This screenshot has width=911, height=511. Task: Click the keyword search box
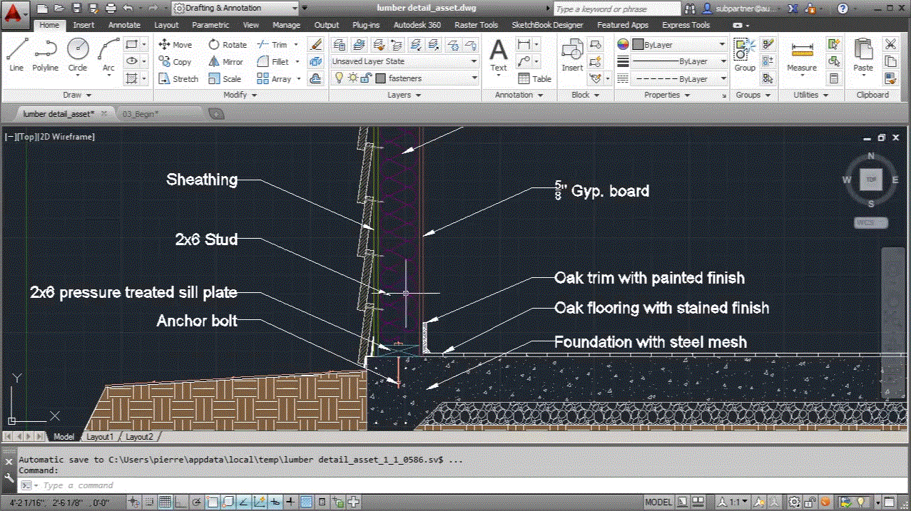[x=617, y=9]
